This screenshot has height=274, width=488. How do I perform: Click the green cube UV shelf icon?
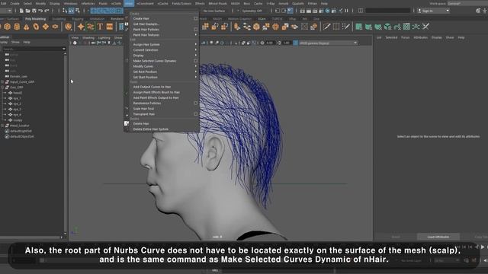387,27
